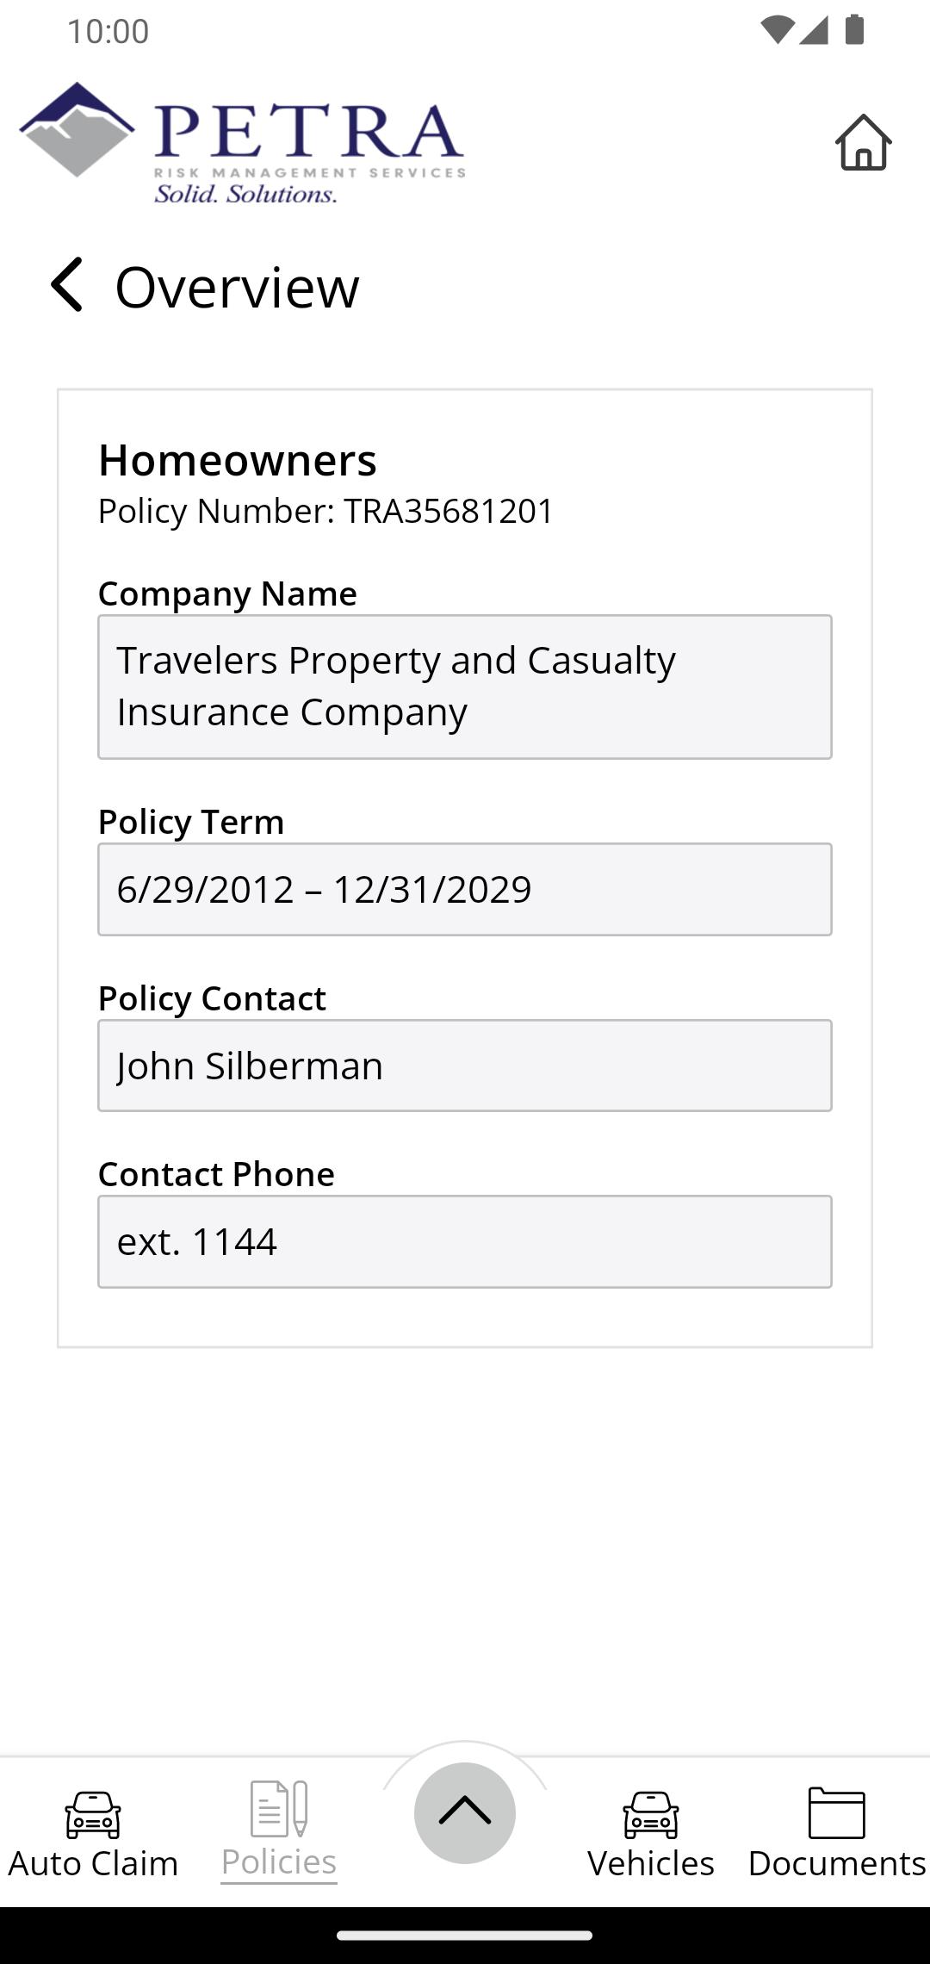Open the Auto Claim car icon
The image size is (930, 1964).
tap(93, 1815)
